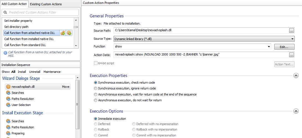Collapse the Execution Properties section
The height and width of the screenshot is (138, 302).
point(296,75)
